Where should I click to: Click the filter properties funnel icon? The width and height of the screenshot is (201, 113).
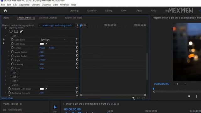133,98
